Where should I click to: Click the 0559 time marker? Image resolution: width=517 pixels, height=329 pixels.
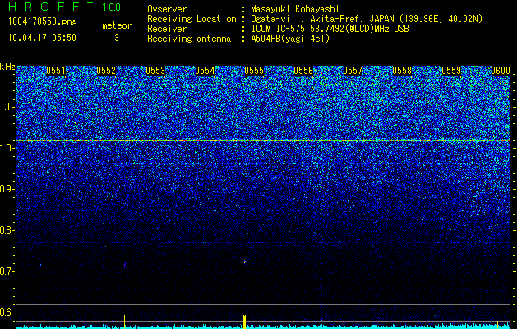click(451, 71)
